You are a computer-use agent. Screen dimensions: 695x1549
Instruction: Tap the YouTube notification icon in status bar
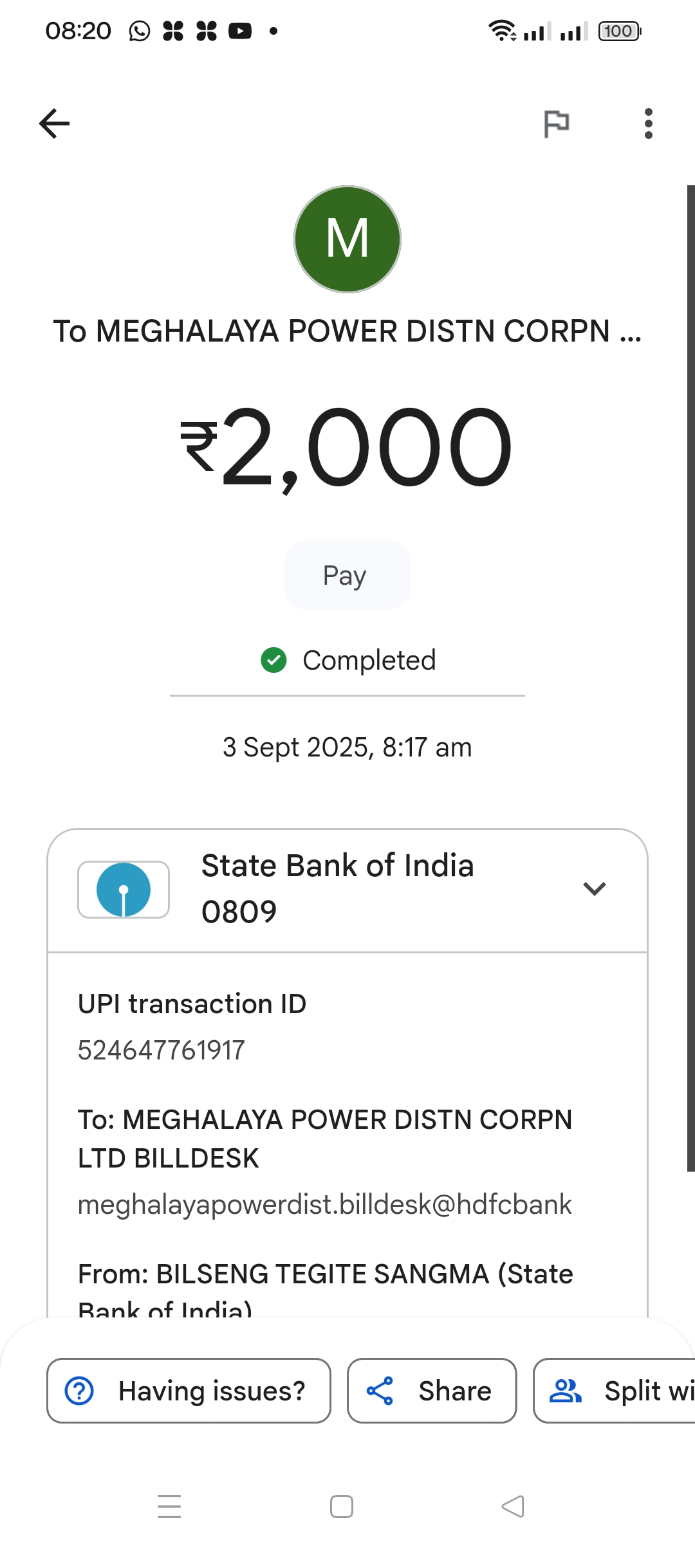click(240, 31)
